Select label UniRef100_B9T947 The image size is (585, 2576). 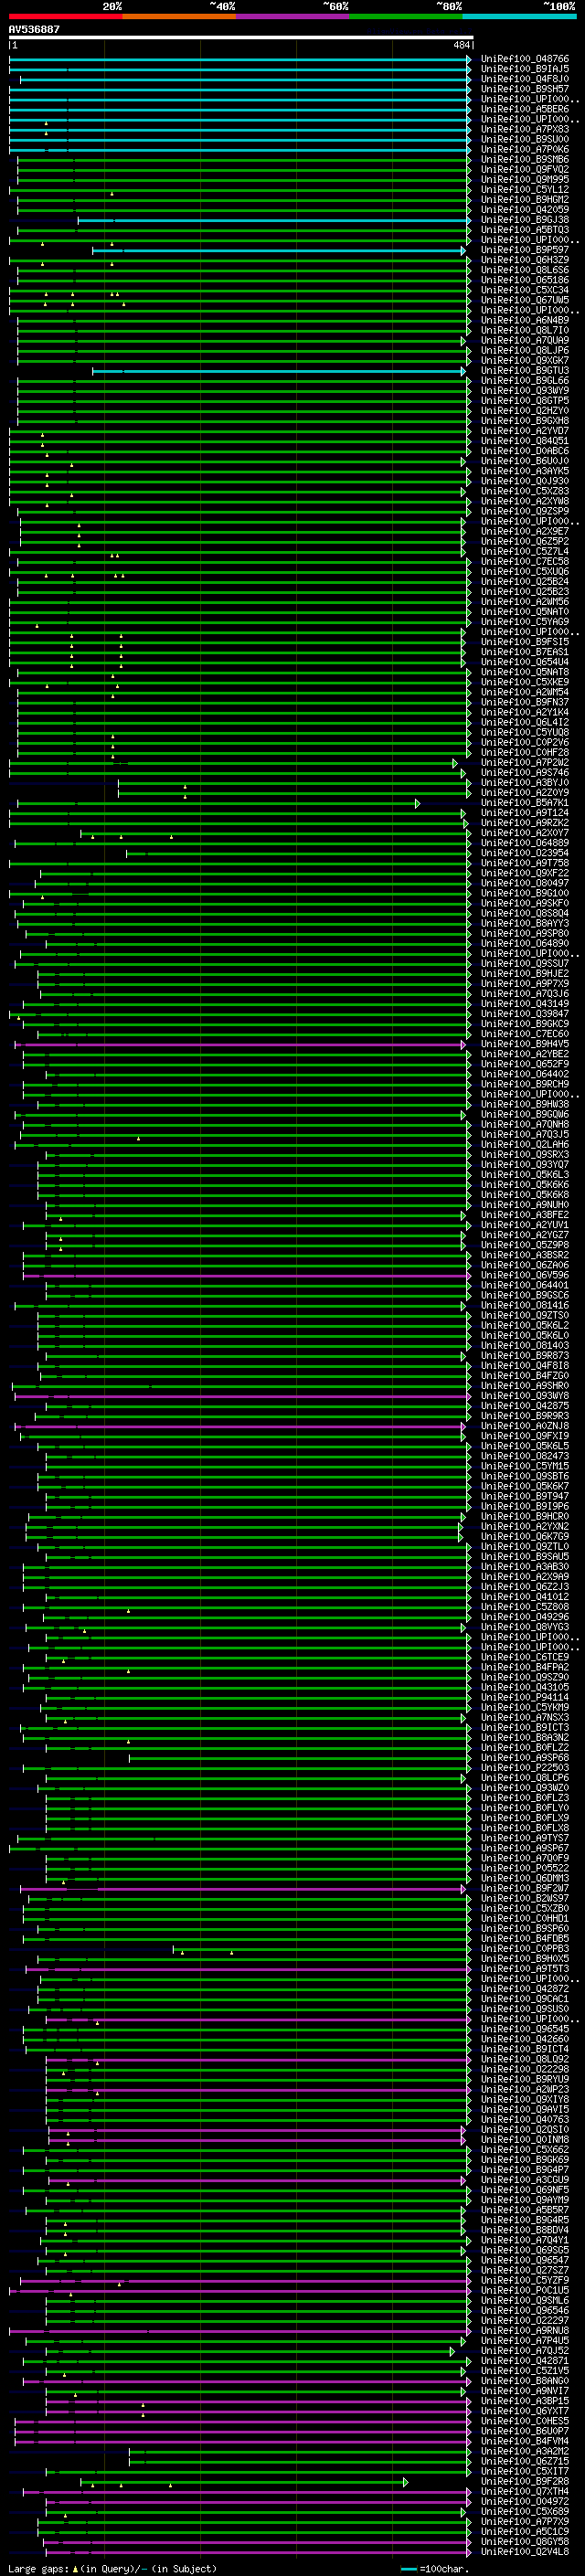525,1496
